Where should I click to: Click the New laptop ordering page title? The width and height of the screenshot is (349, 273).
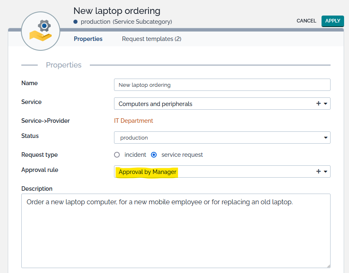pos(117,11)
